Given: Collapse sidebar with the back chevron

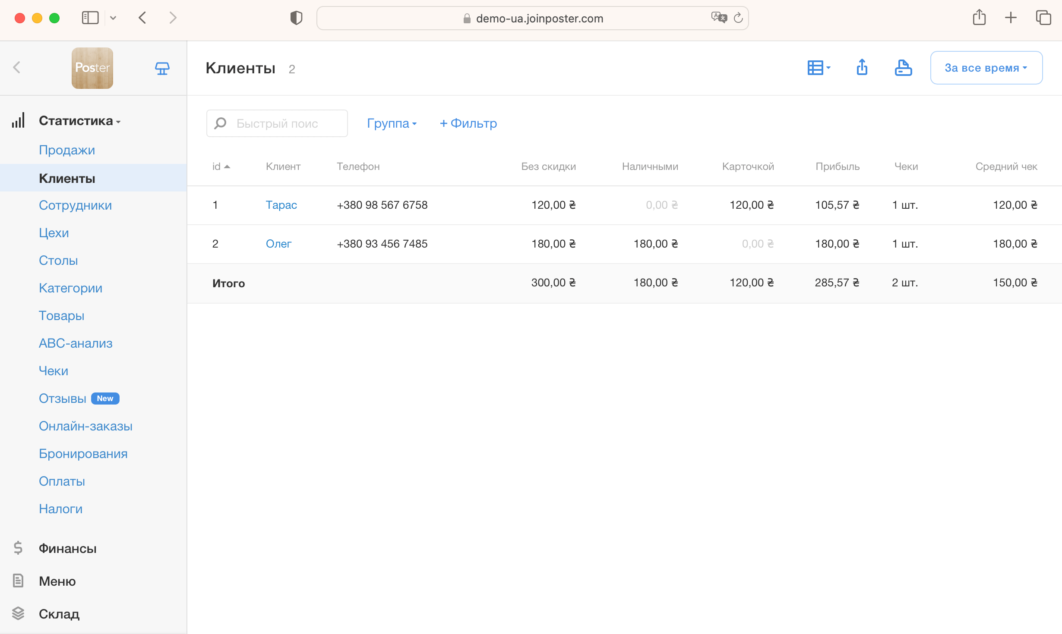Looking at the screenshot, I should click(17, 67).
